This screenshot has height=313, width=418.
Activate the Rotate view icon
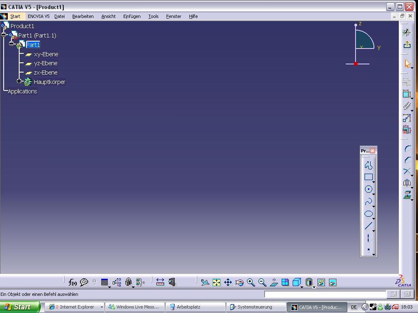tap(239, 282)
